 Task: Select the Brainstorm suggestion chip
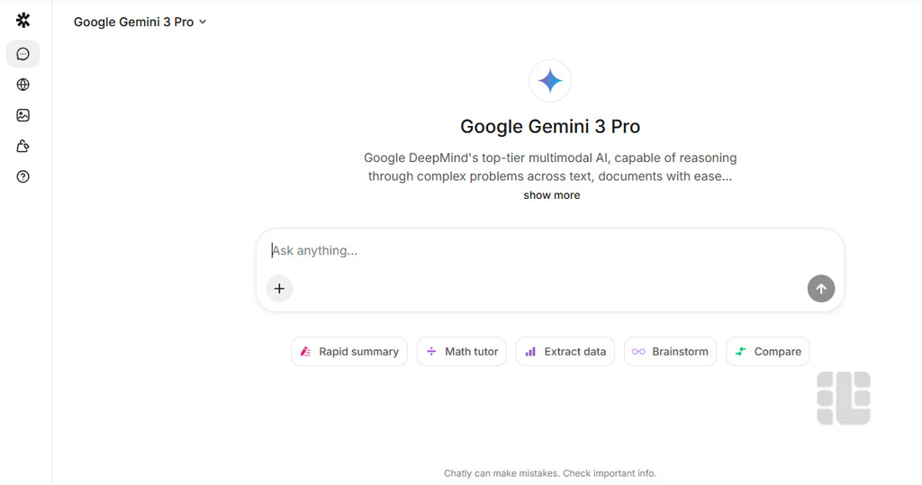(x=670, y=352)
